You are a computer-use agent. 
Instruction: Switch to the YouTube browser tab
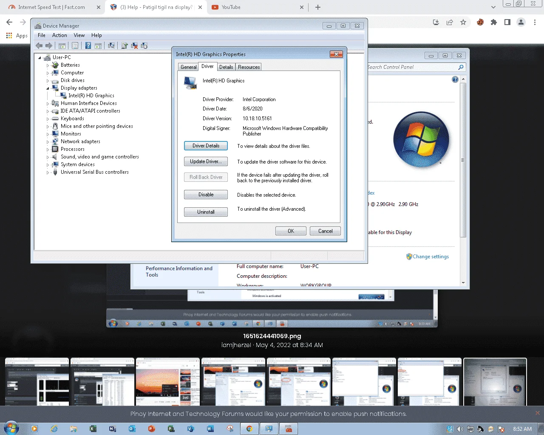pyautogui.click(x=257, y=7)
